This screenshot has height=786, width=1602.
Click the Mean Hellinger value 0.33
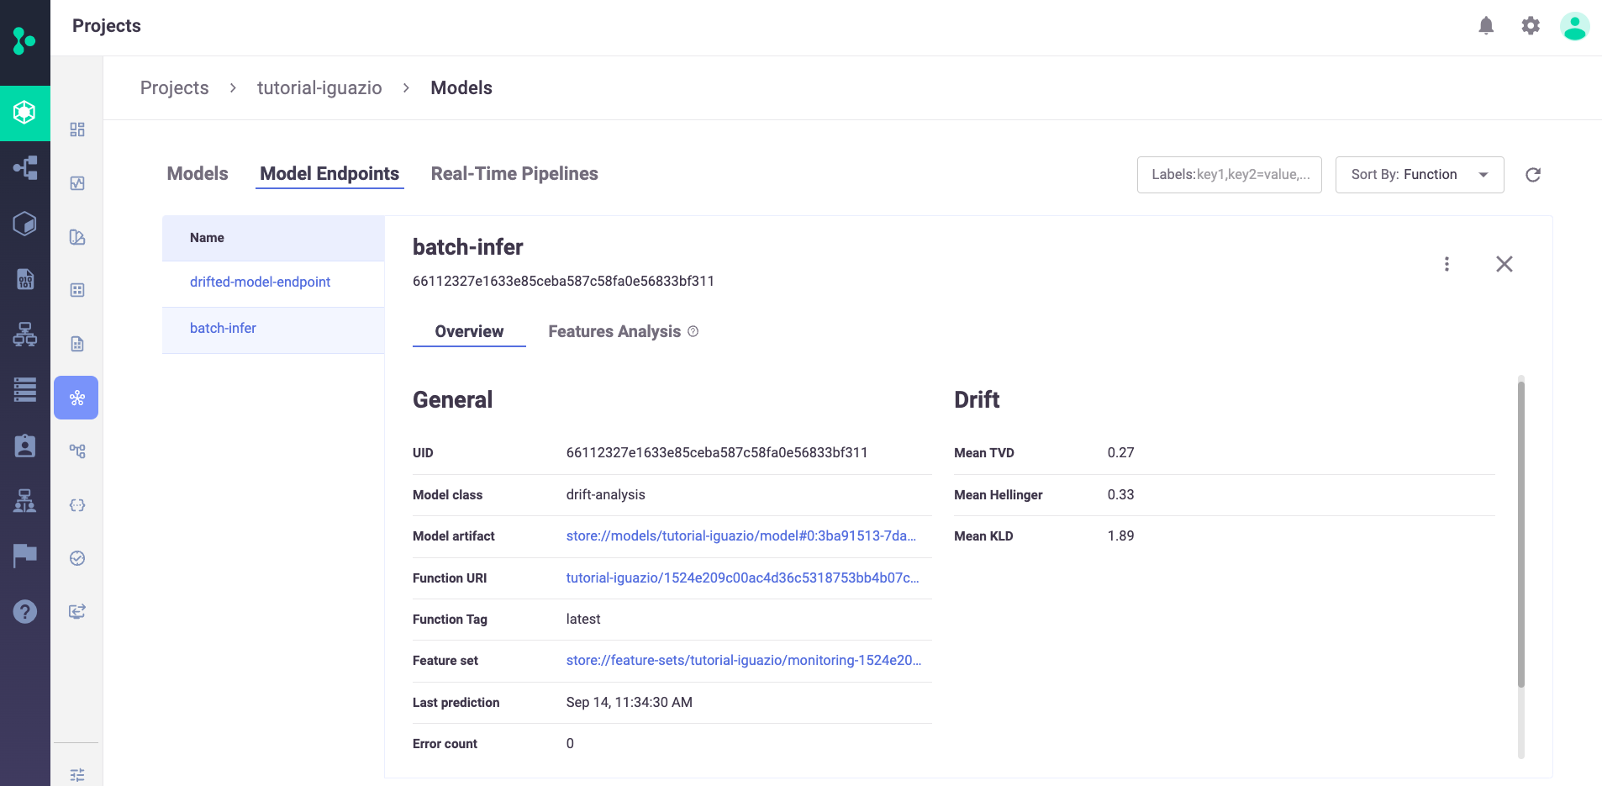(x=1120, y=495)
